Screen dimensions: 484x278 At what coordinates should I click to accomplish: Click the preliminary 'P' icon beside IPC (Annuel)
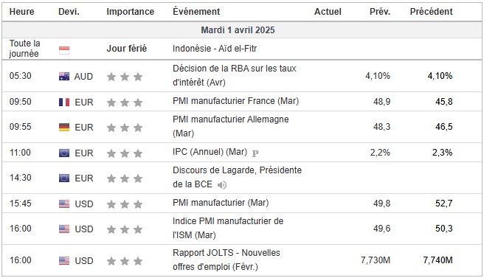(255, 153)
